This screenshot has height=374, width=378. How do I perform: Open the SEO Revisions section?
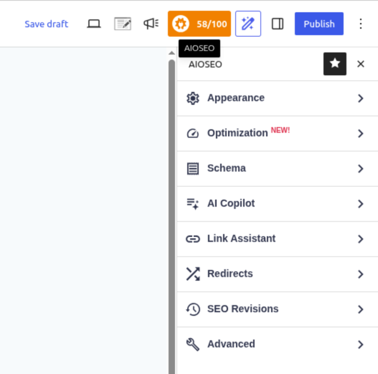pos(278,309)
